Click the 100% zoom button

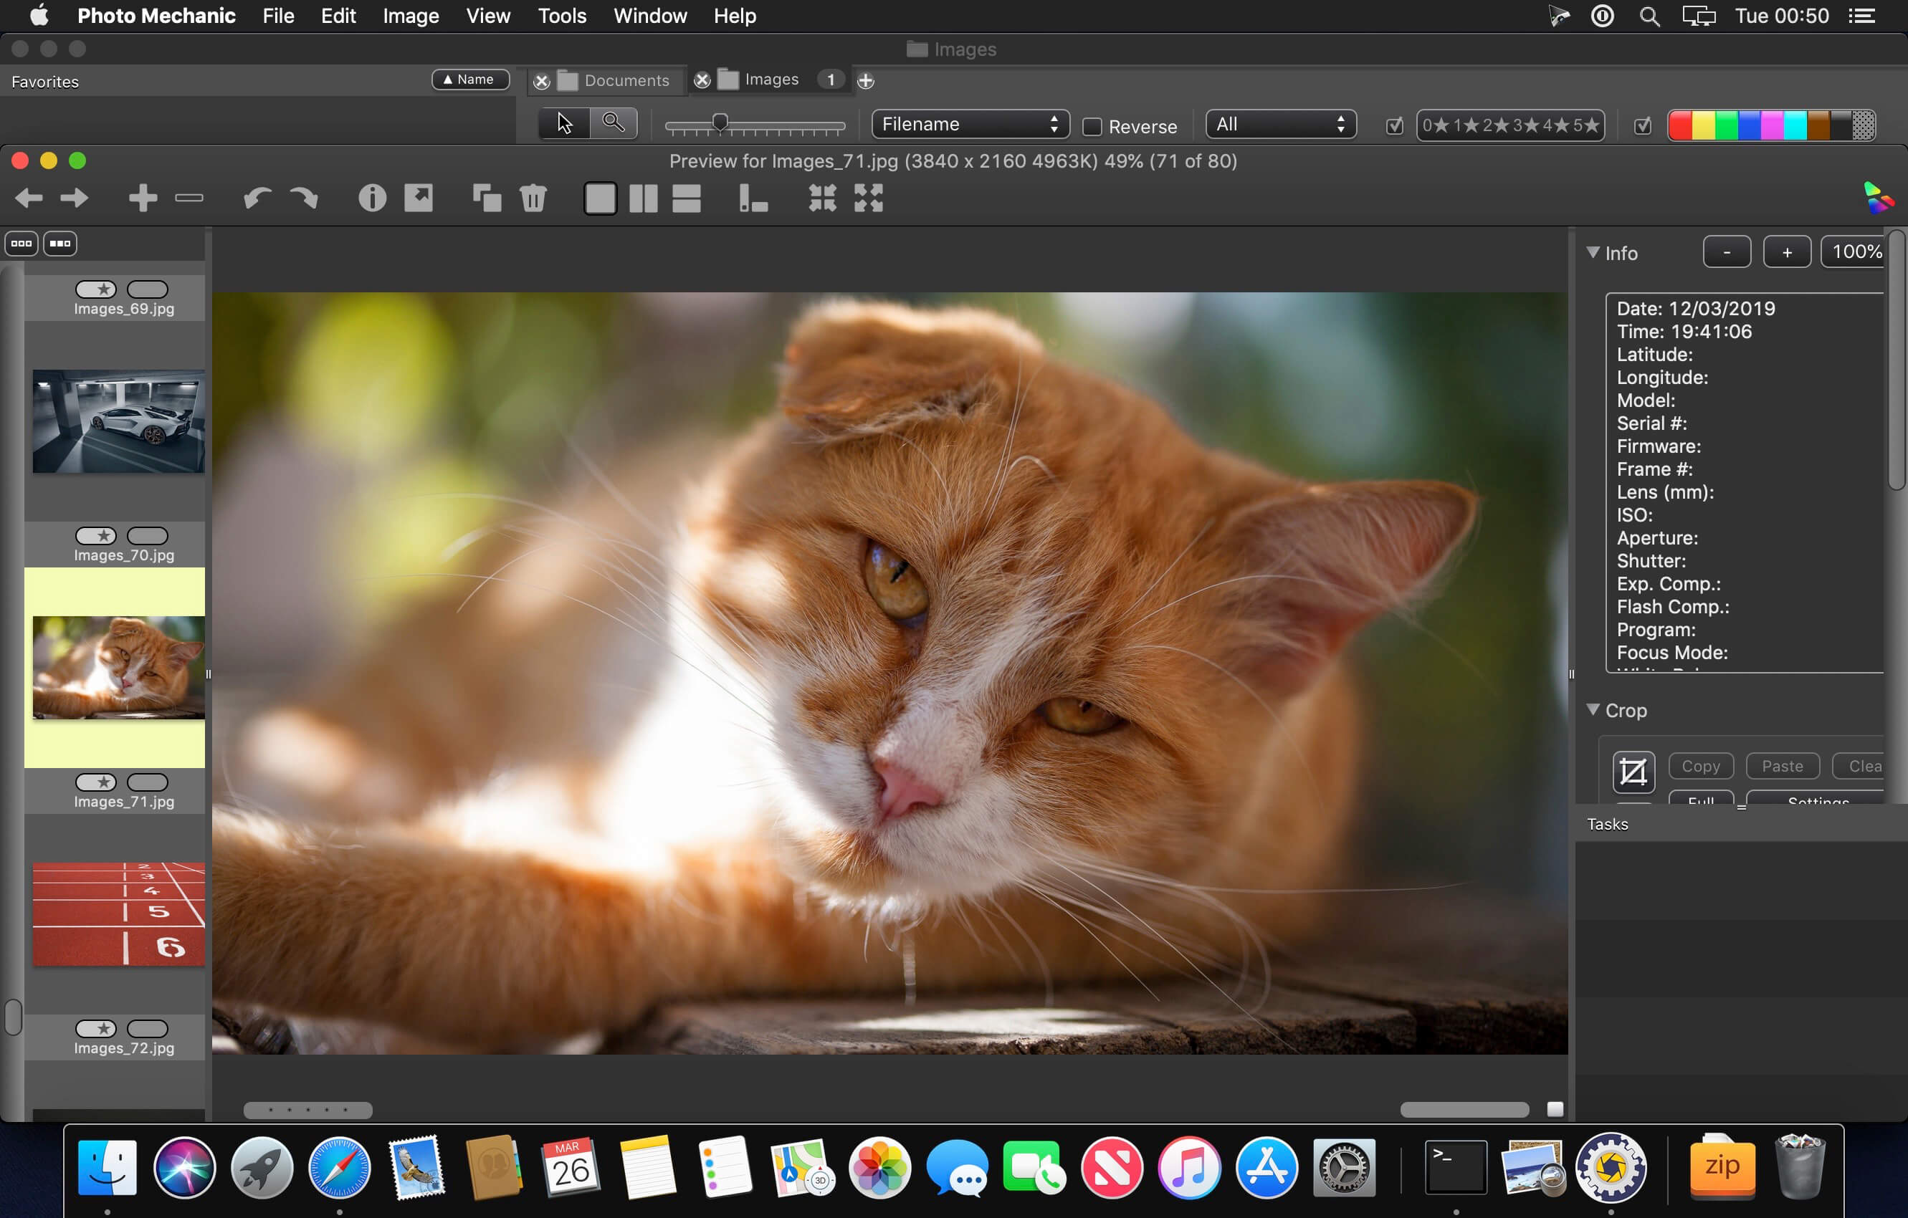pos(1856,251)
